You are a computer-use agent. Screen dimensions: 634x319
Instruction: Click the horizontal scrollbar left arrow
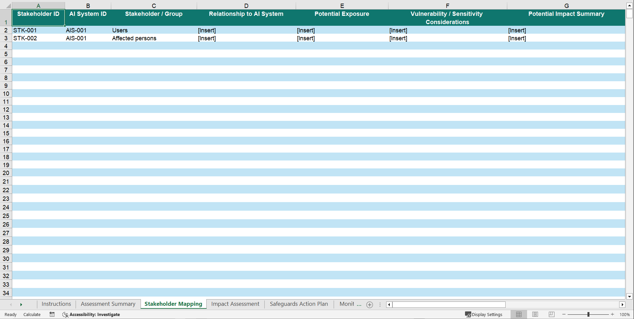click(x=389, y=304)
